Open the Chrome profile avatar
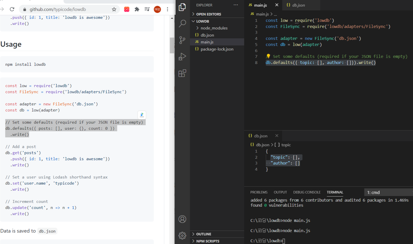 click(157, 9)
